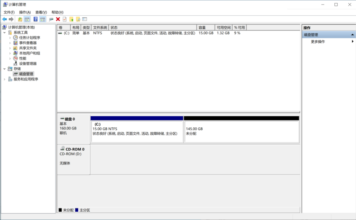Viewport: 356px width, 220px height.
Task: Toggle the console tree visibility icon
Action: coord(27,19)
